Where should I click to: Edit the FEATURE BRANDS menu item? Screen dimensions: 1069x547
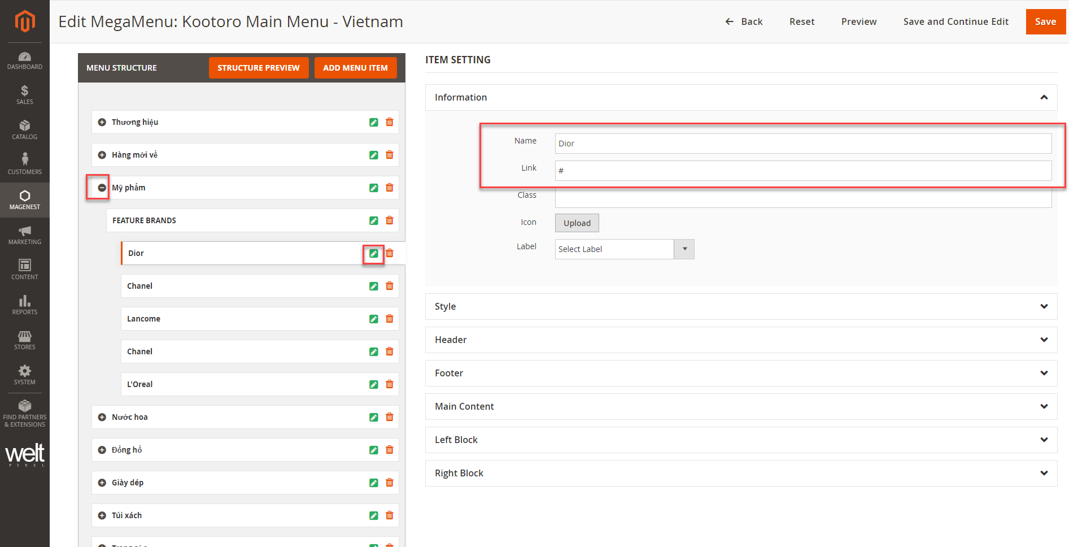coord(374,220)
